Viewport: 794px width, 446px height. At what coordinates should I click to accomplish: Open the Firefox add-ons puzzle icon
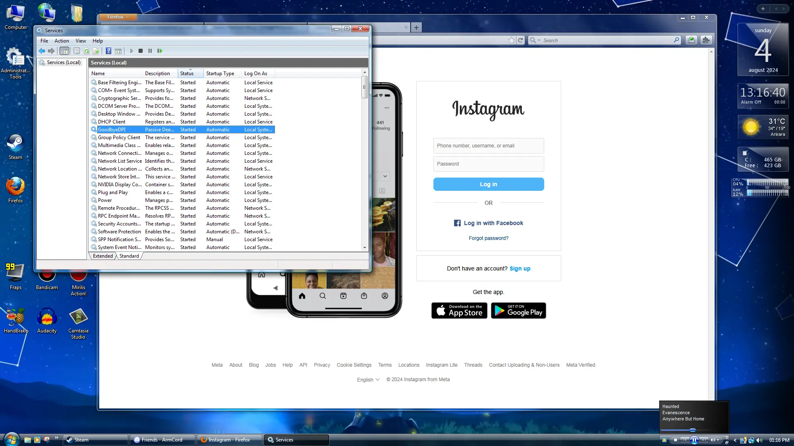pyautogui.click(x=706, y=40)
